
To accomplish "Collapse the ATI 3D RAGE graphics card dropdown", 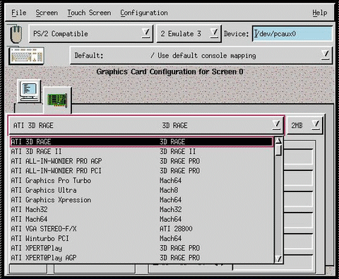I will (146, 125).
